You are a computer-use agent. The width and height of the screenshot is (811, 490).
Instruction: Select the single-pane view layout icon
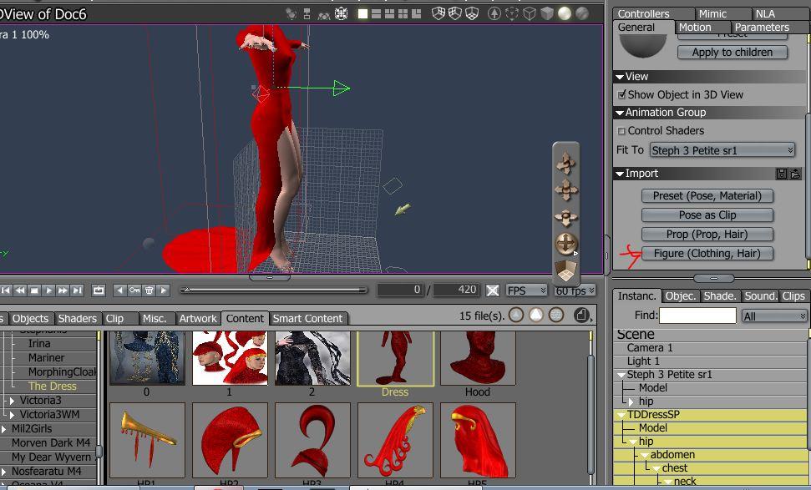tap(362, 13)
